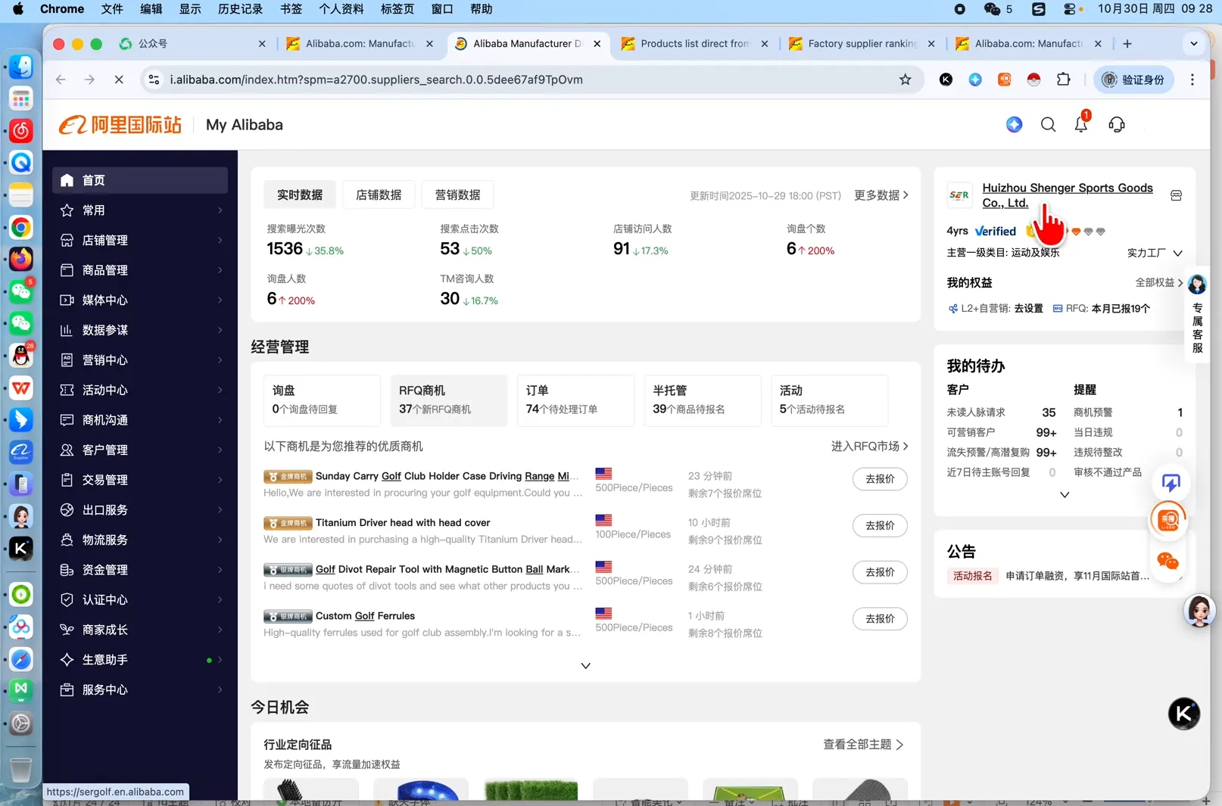Click the customer service headset icon
The height and width of the screenshot is (806, 1222).
(1117, 125)
